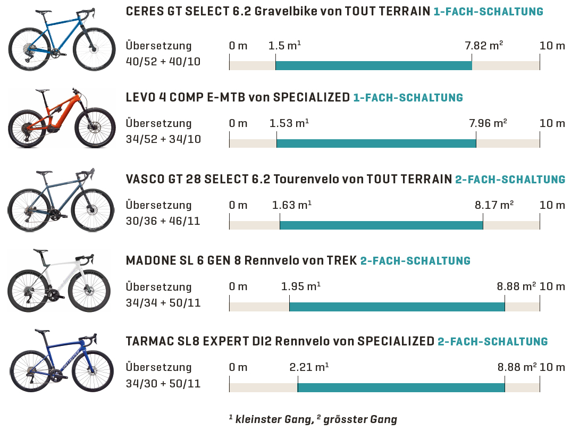Image resolution: width=571 pixels, height=431 pixels.
Task: Select the teal range bar for Levo 4 Comp
Action: [x=376, y=143]
